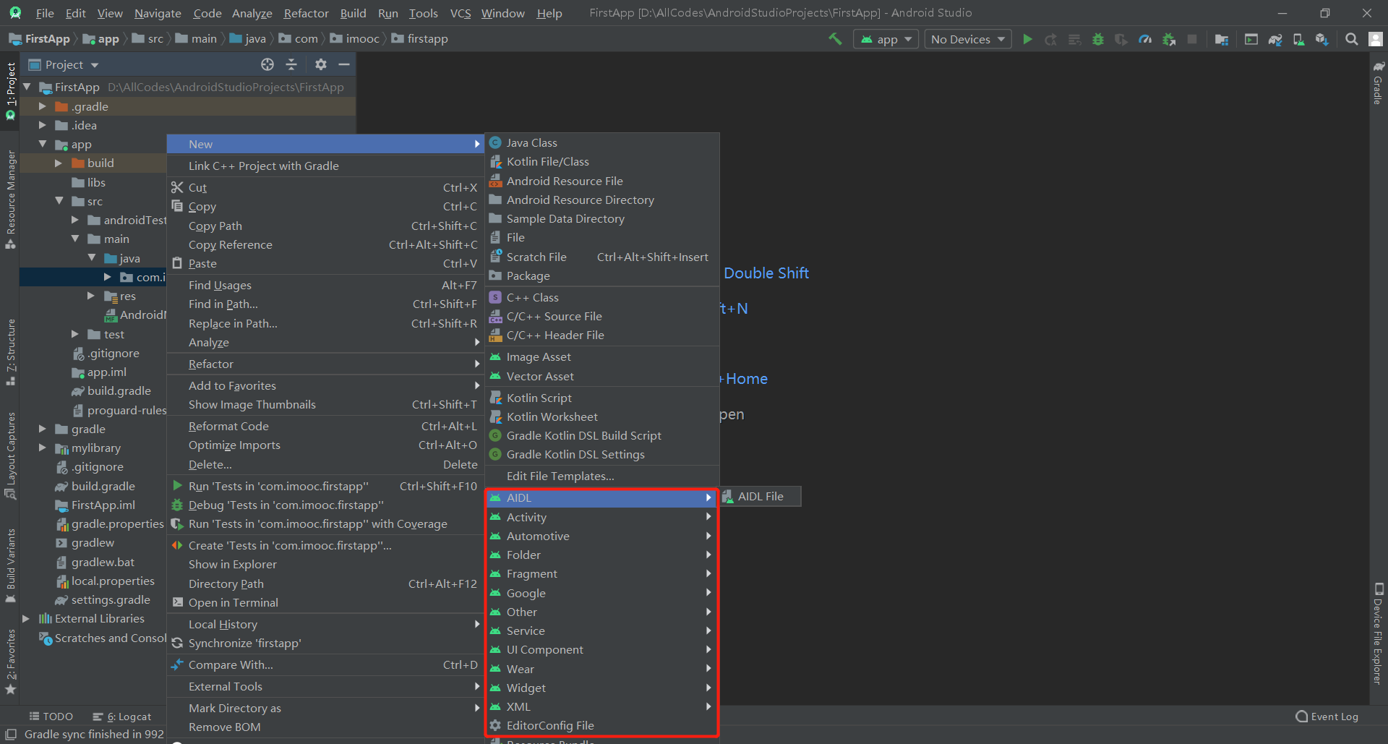Expand the .idea folder
This screenshot has height=744, width=1388.
click(43, 125)
